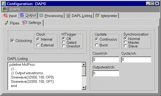Click the blue OUT icon on Output tab
The height and width of the screenshot is (96, 161).
[x=22, y=15]
